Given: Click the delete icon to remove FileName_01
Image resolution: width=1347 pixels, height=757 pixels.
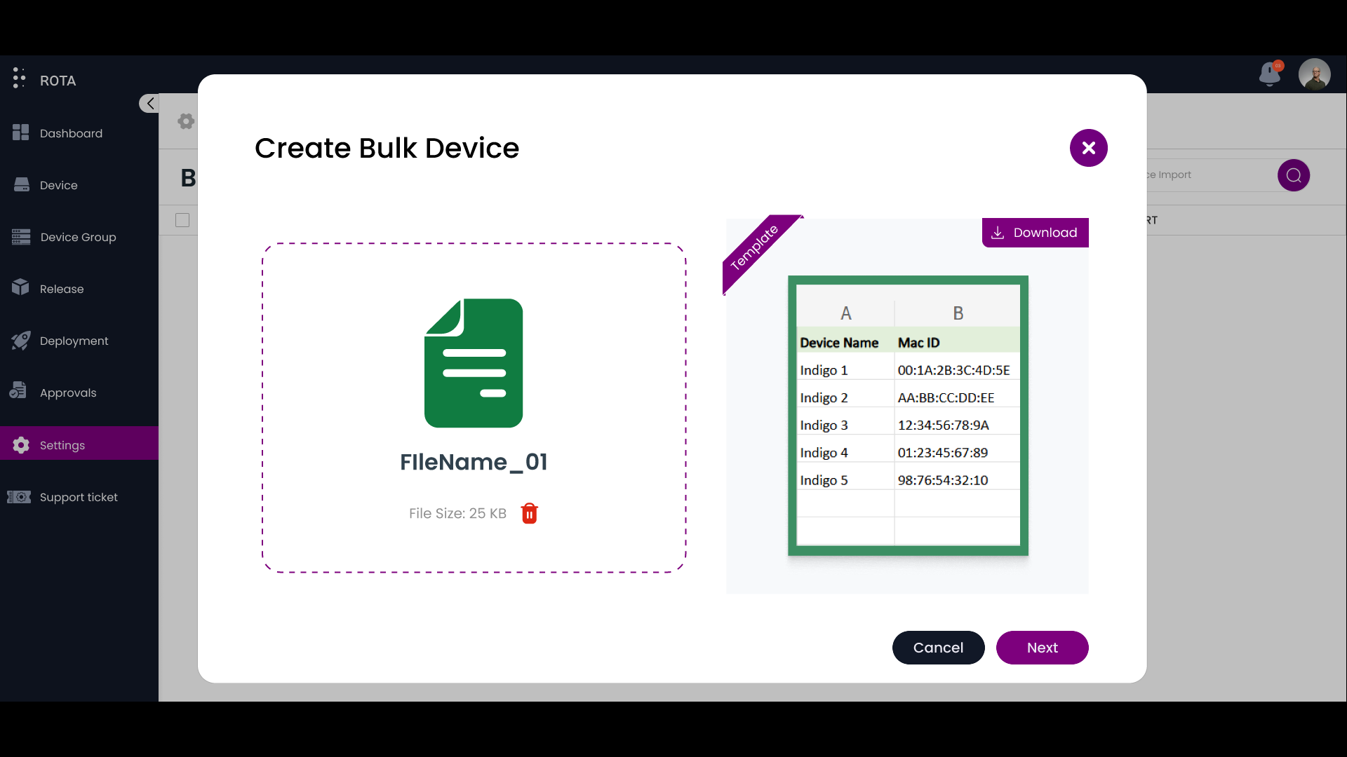Looking at the screenshot, I should pos(528,513).
